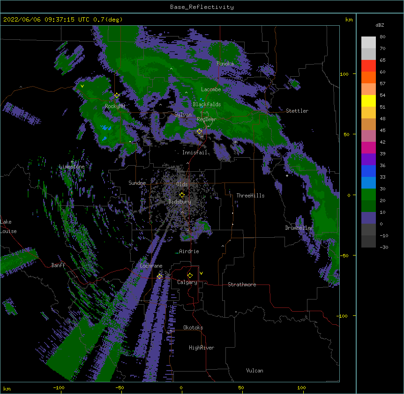Click the Airdrie city label
Image resolution: width=404 pixels, height=394 pixels.
tap(189, 251)
